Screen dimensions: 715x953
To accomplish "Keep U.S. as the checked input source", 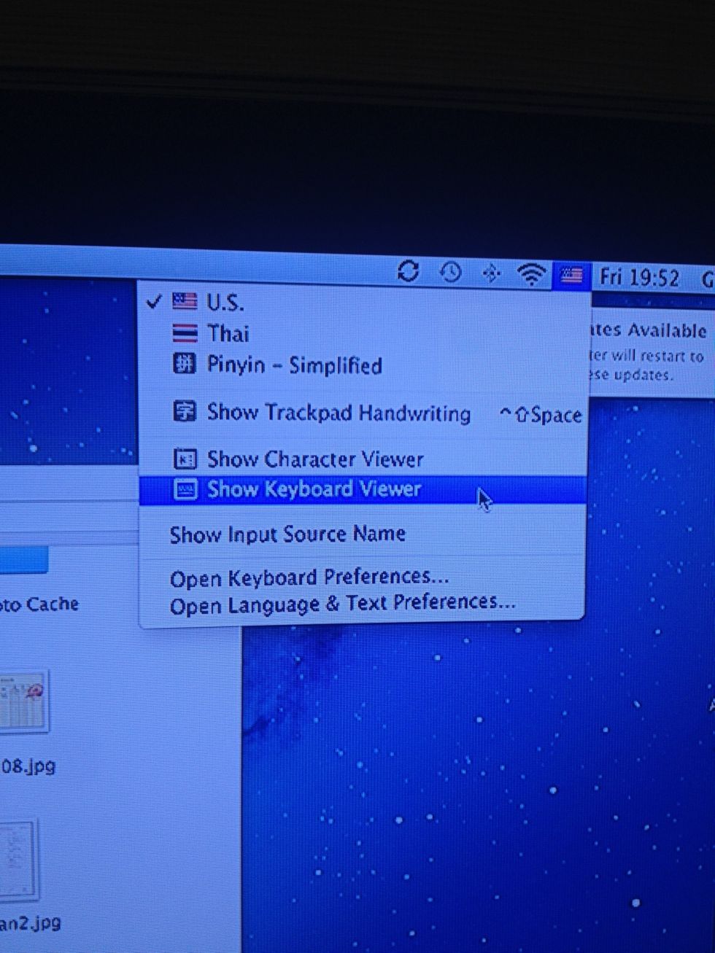I will (x=227, y=302).
